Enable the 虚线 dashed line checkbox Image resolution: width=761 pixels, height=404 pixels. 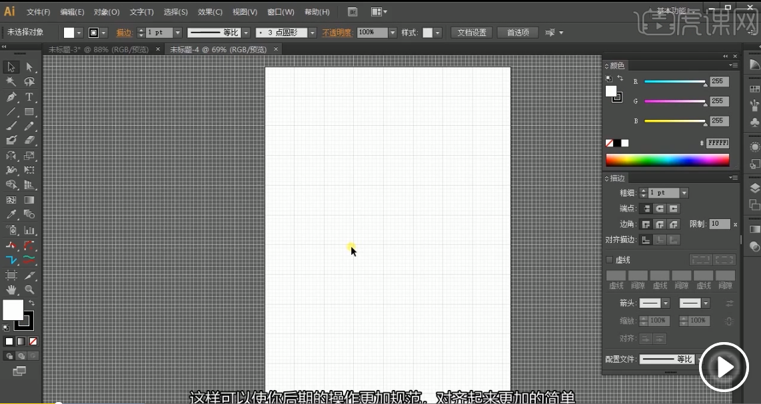(609, 260)
